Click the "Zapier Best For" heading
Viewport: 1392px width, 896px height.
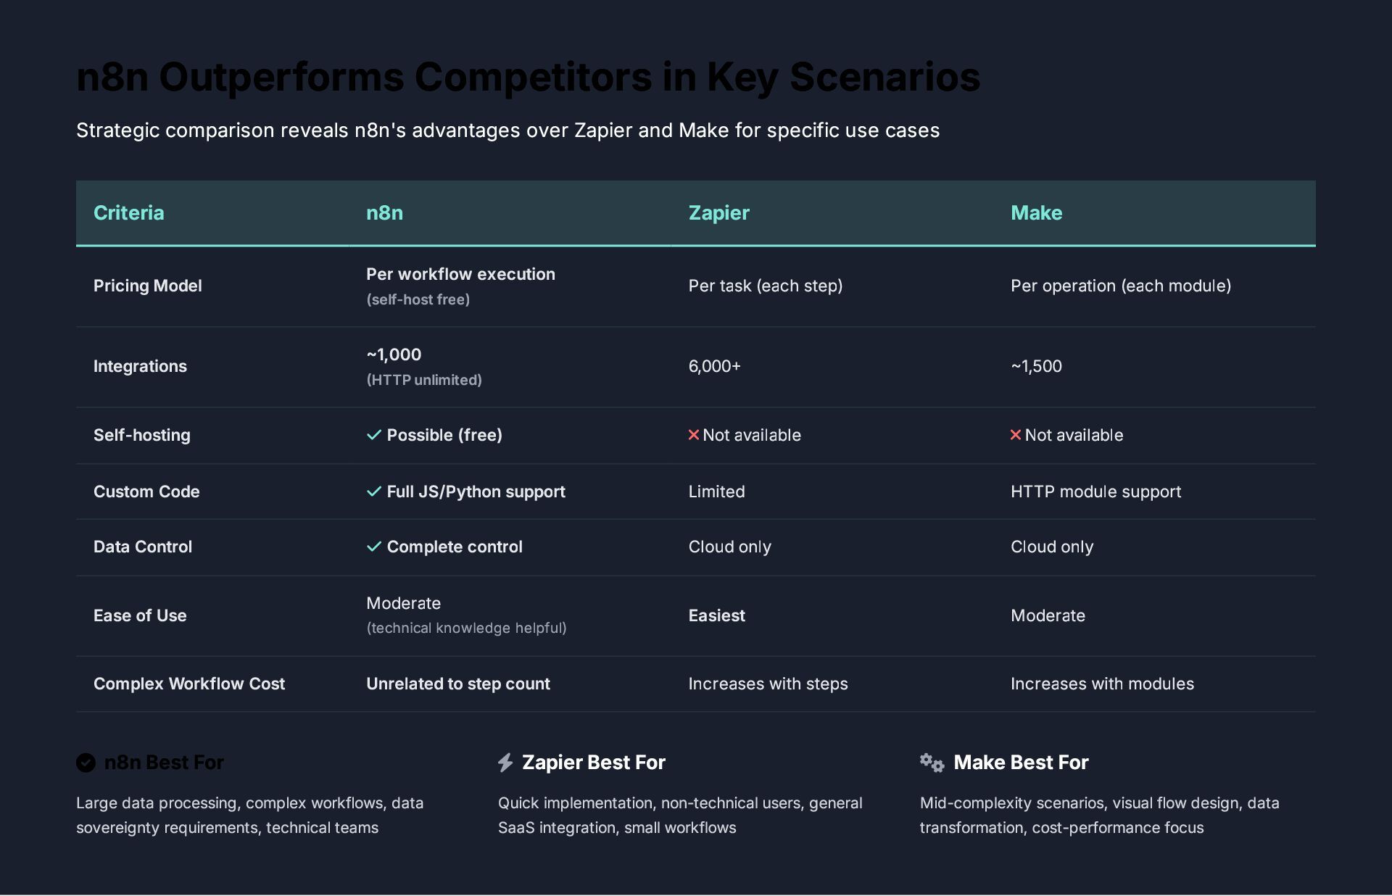(x=593, y=763)
